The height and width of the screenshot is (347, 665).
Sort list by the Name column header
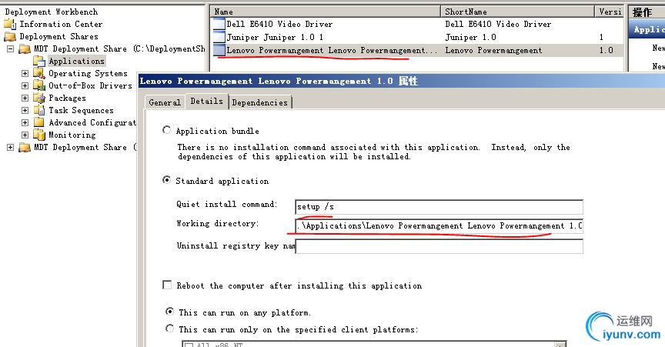pos(326,12)
